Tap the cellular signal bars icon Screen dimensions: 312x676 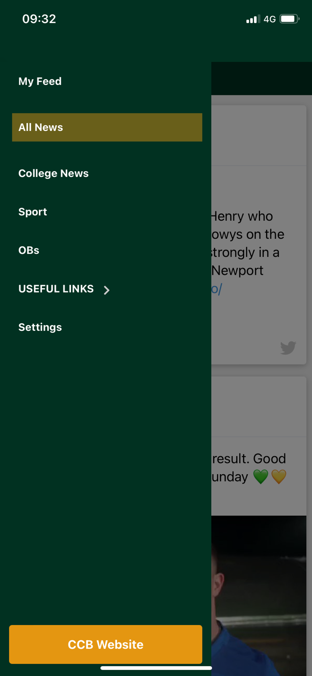click(253, 19)
